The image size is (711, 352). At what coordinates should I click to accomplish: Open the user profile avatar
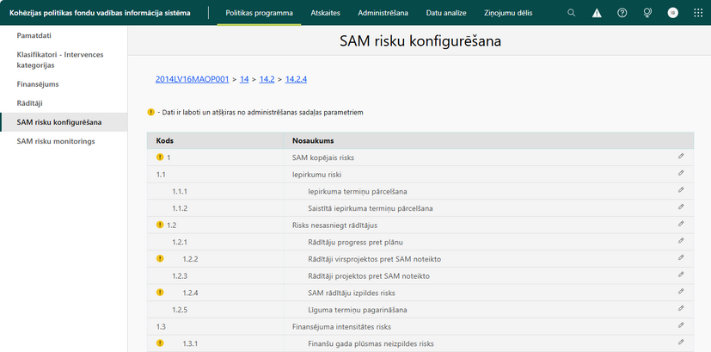click(673, 13)
